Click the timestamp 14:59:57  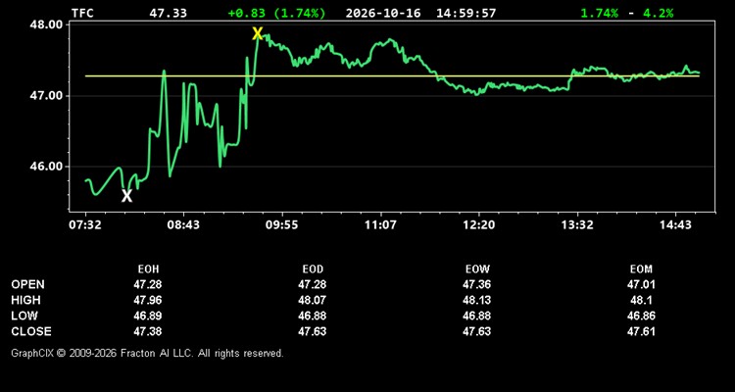465,13
